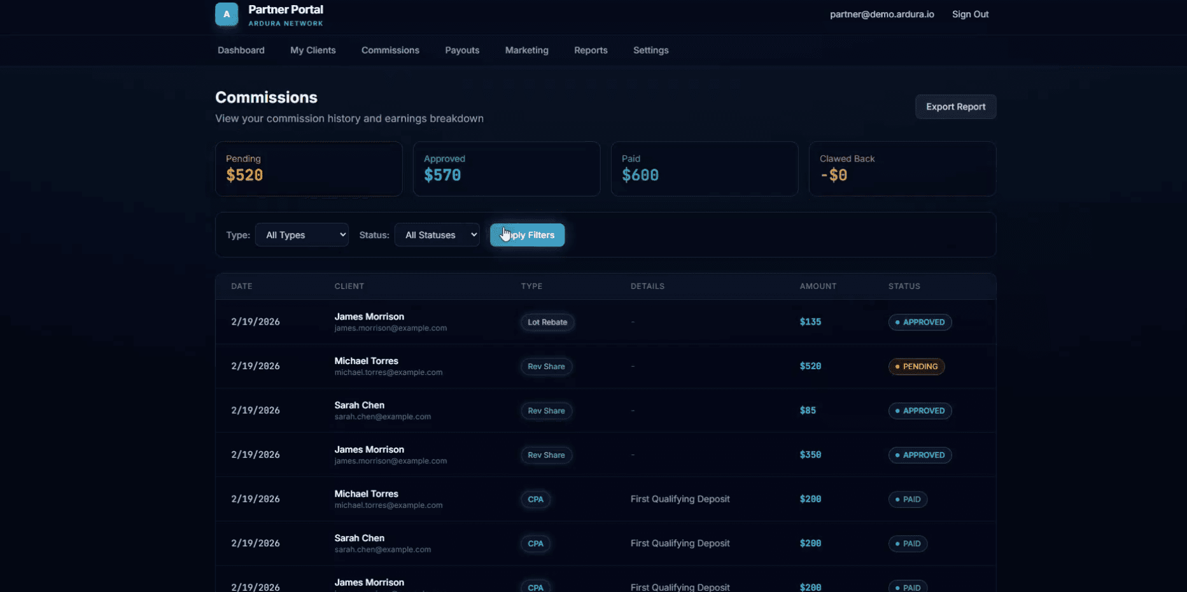Click the DETAILS column header
Image resolution: width=1187 pixels, height=592 pixels.
[647, 286]
